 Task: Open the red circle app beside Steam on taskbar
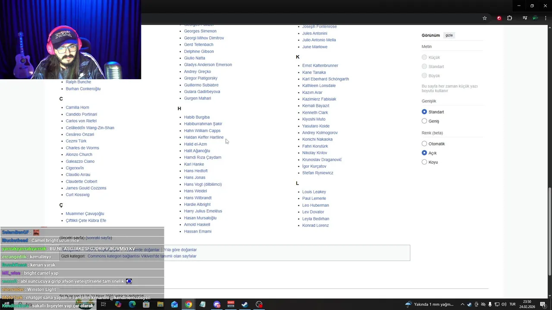click(259, 304)
